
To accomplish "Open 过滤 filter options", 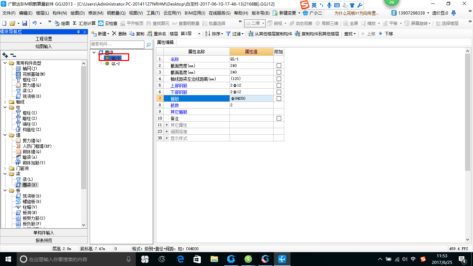I will 234,34.
